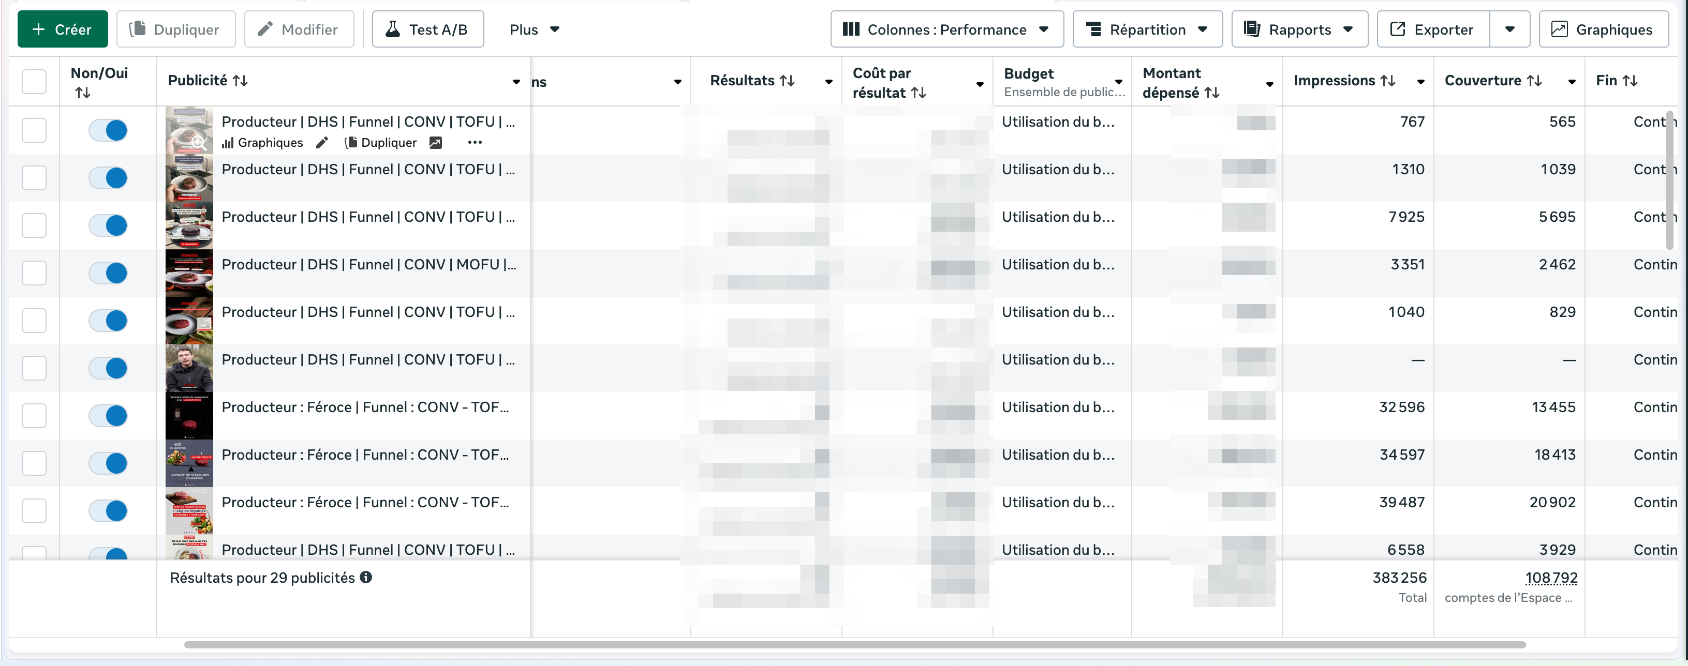Image resolution: width=1688 pixels, height=666 pixels.
Task: Turn off the toggle for the MOFU ad
Action: click(108, 273)
